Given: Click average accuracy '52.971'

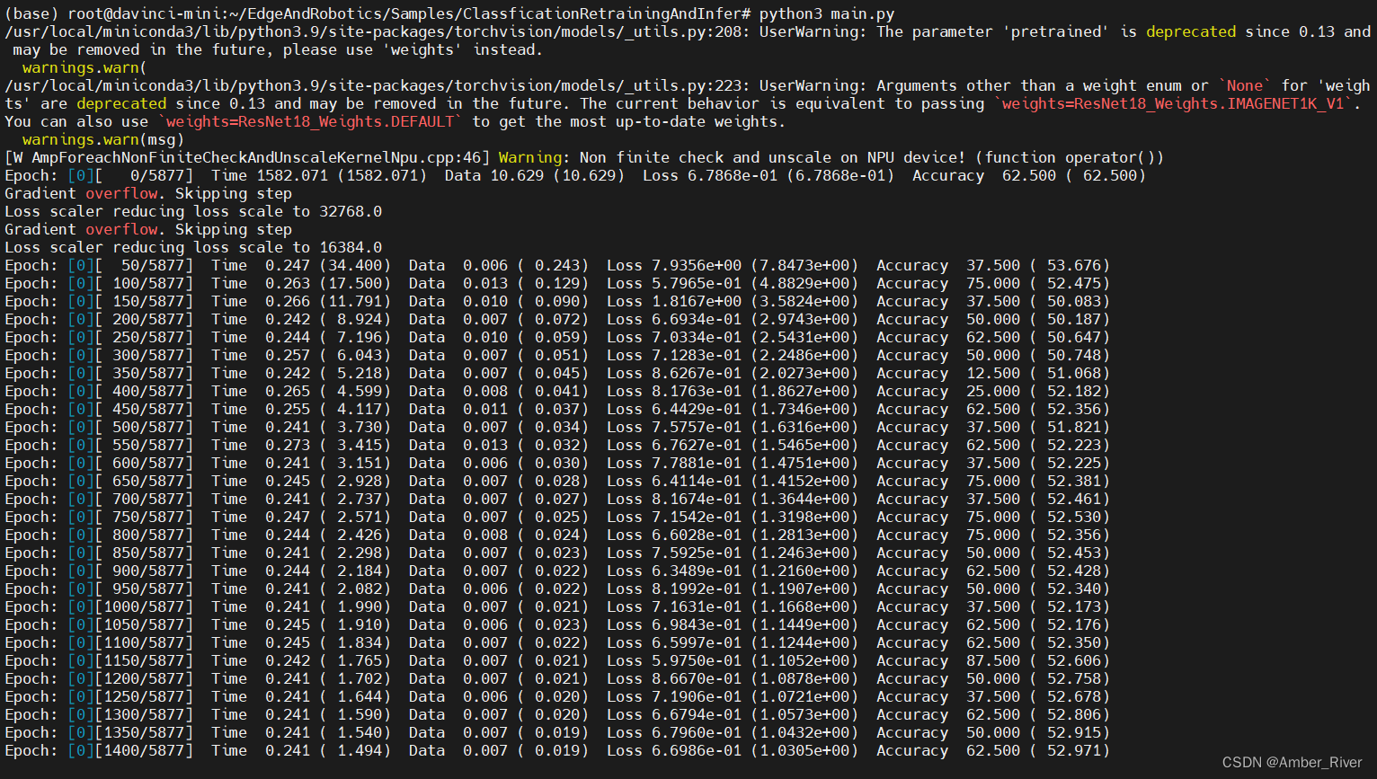Looking at the screenshot, I should click(x=1074, y=750).
